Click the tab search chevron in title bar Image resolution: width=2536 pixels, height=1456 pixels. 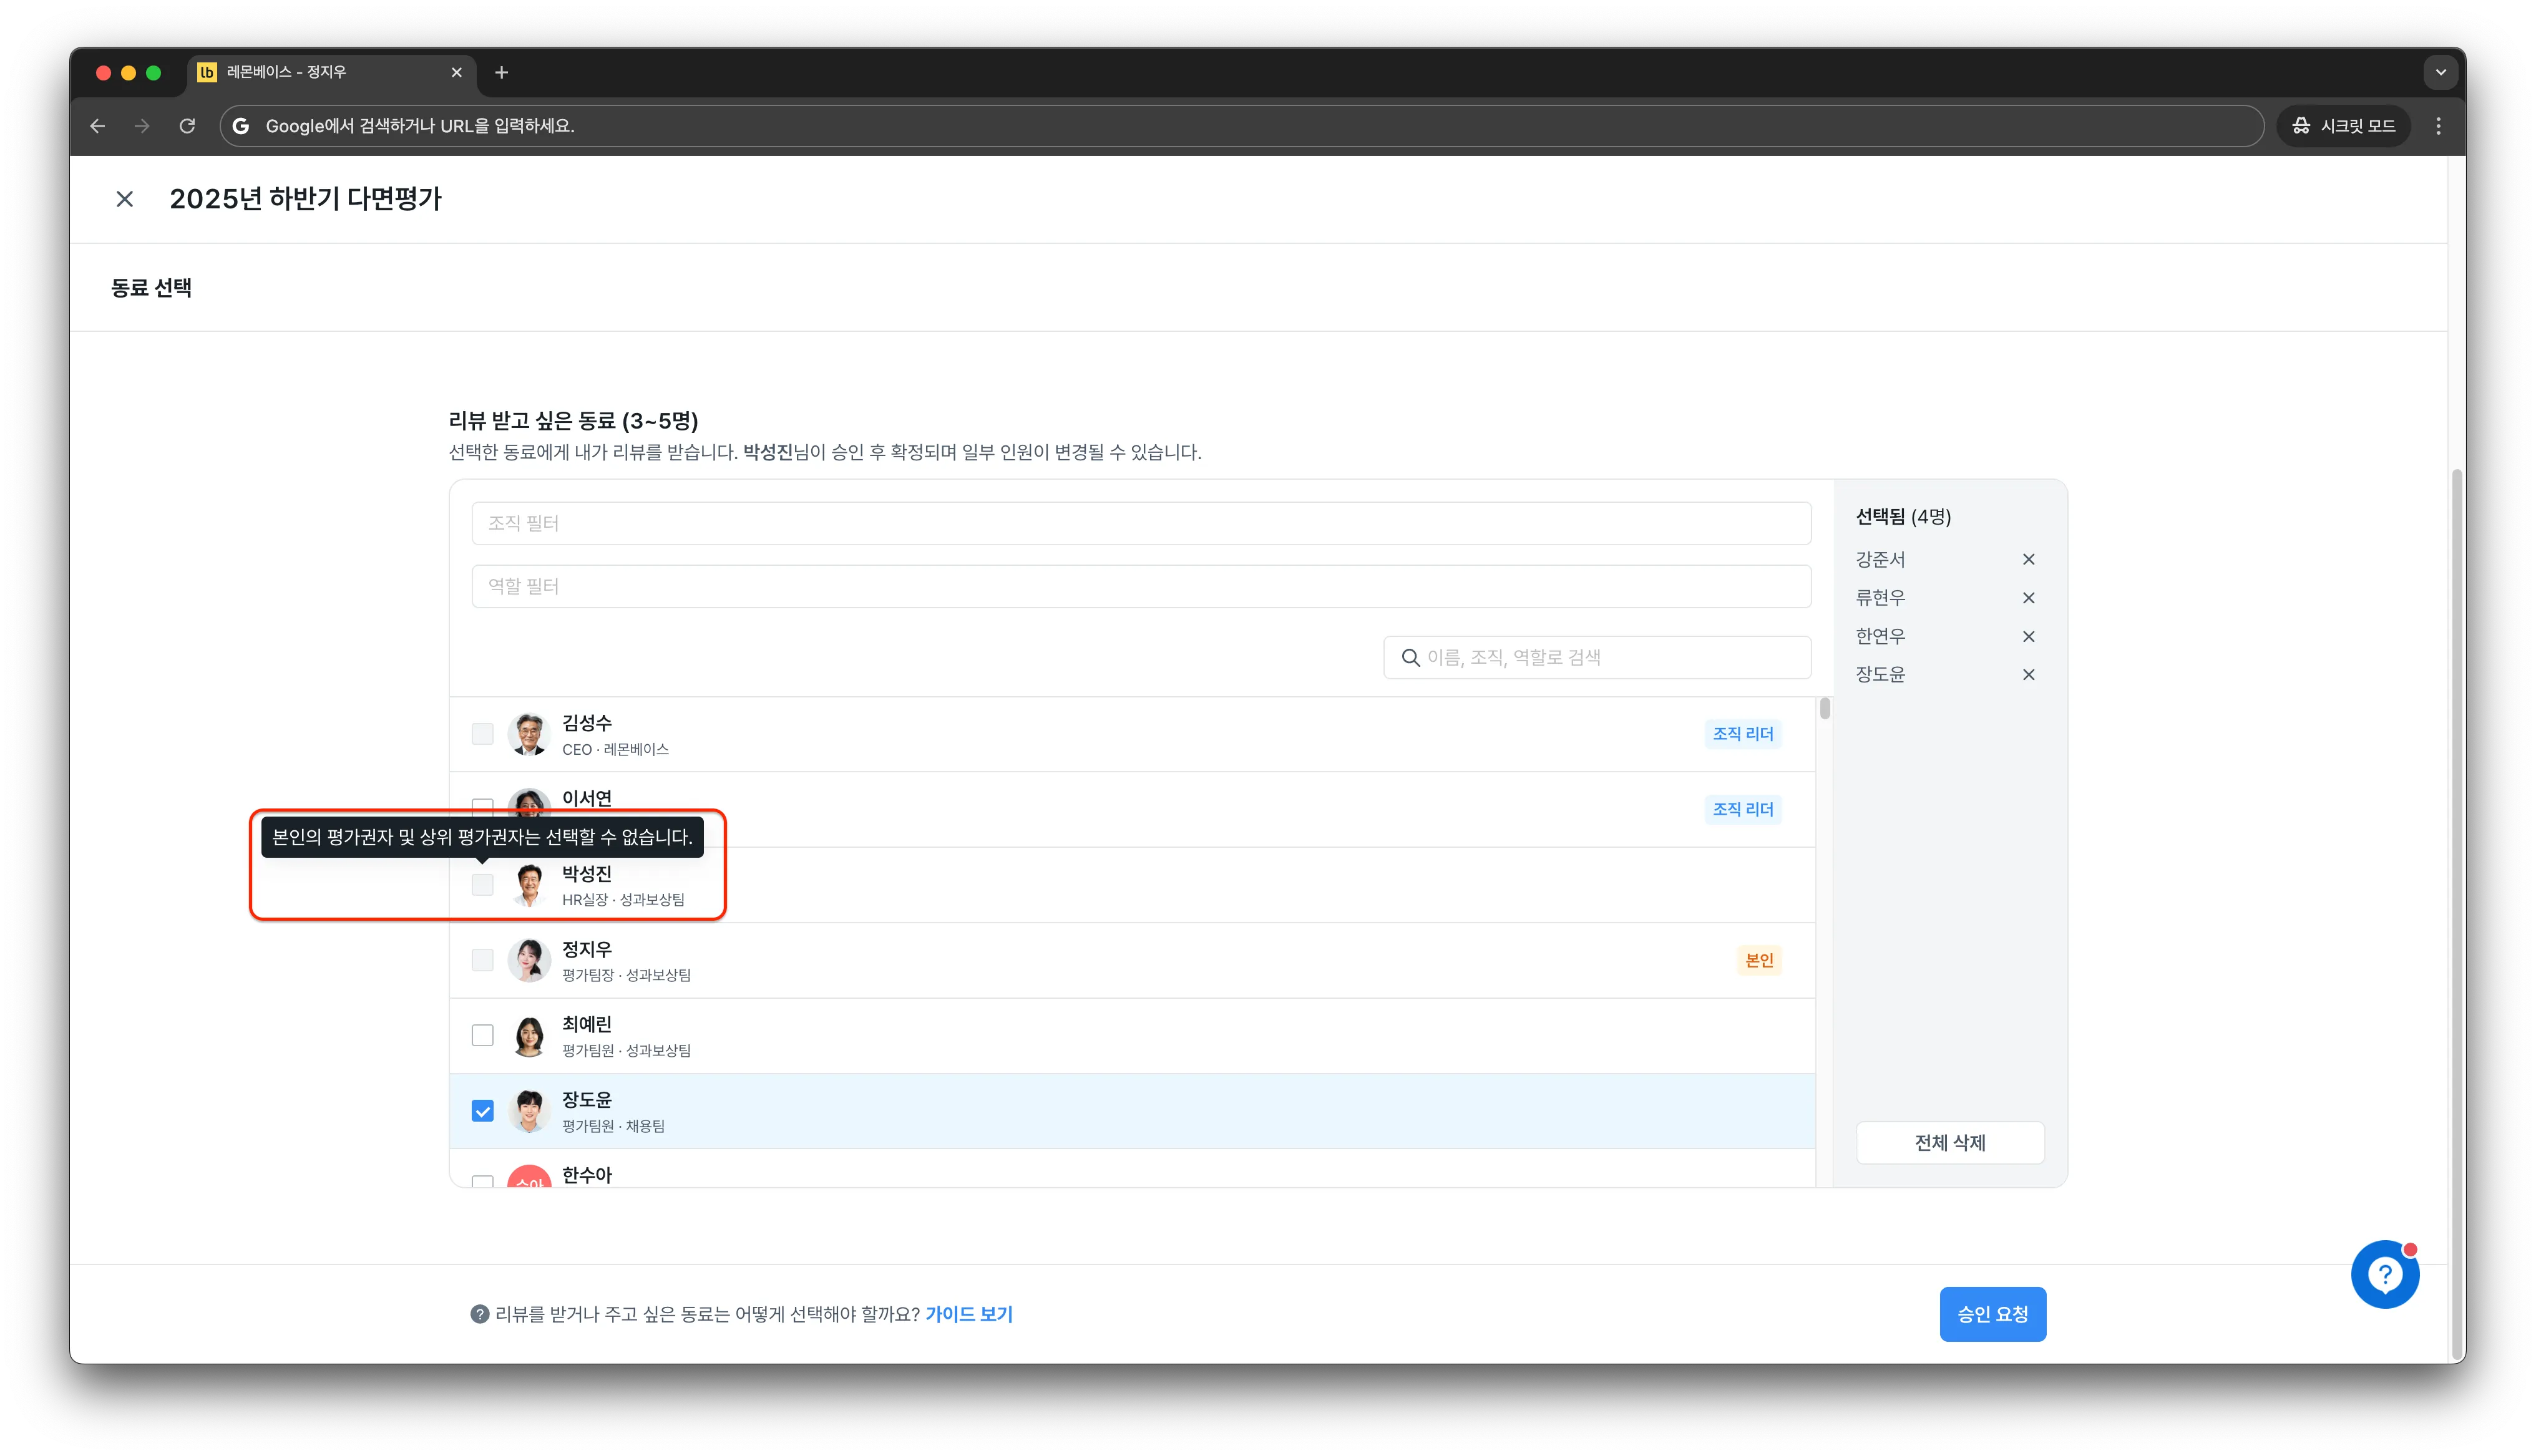tap(2440, 72)
